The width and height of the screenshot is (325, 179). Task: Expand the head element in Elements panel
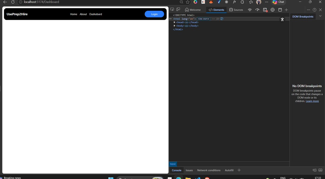(x=174, y=22)
